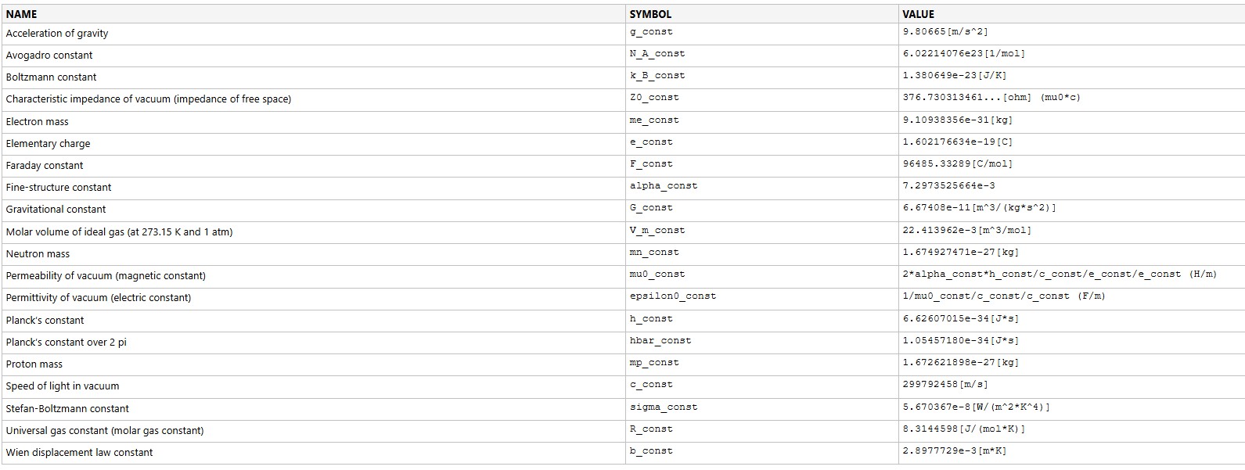
Task: Click the Avogadro constant name cell
Action: (x=49, y=55)
